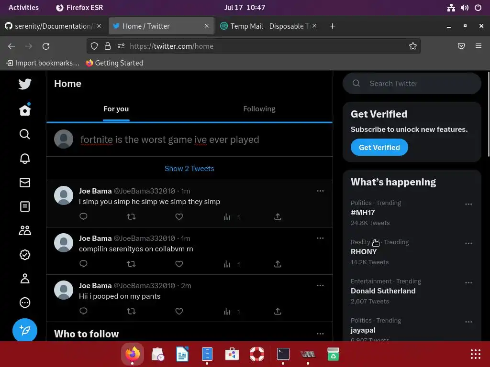
Task: Reply to the 'compilin serenityos' tweet
Action: 83,264
